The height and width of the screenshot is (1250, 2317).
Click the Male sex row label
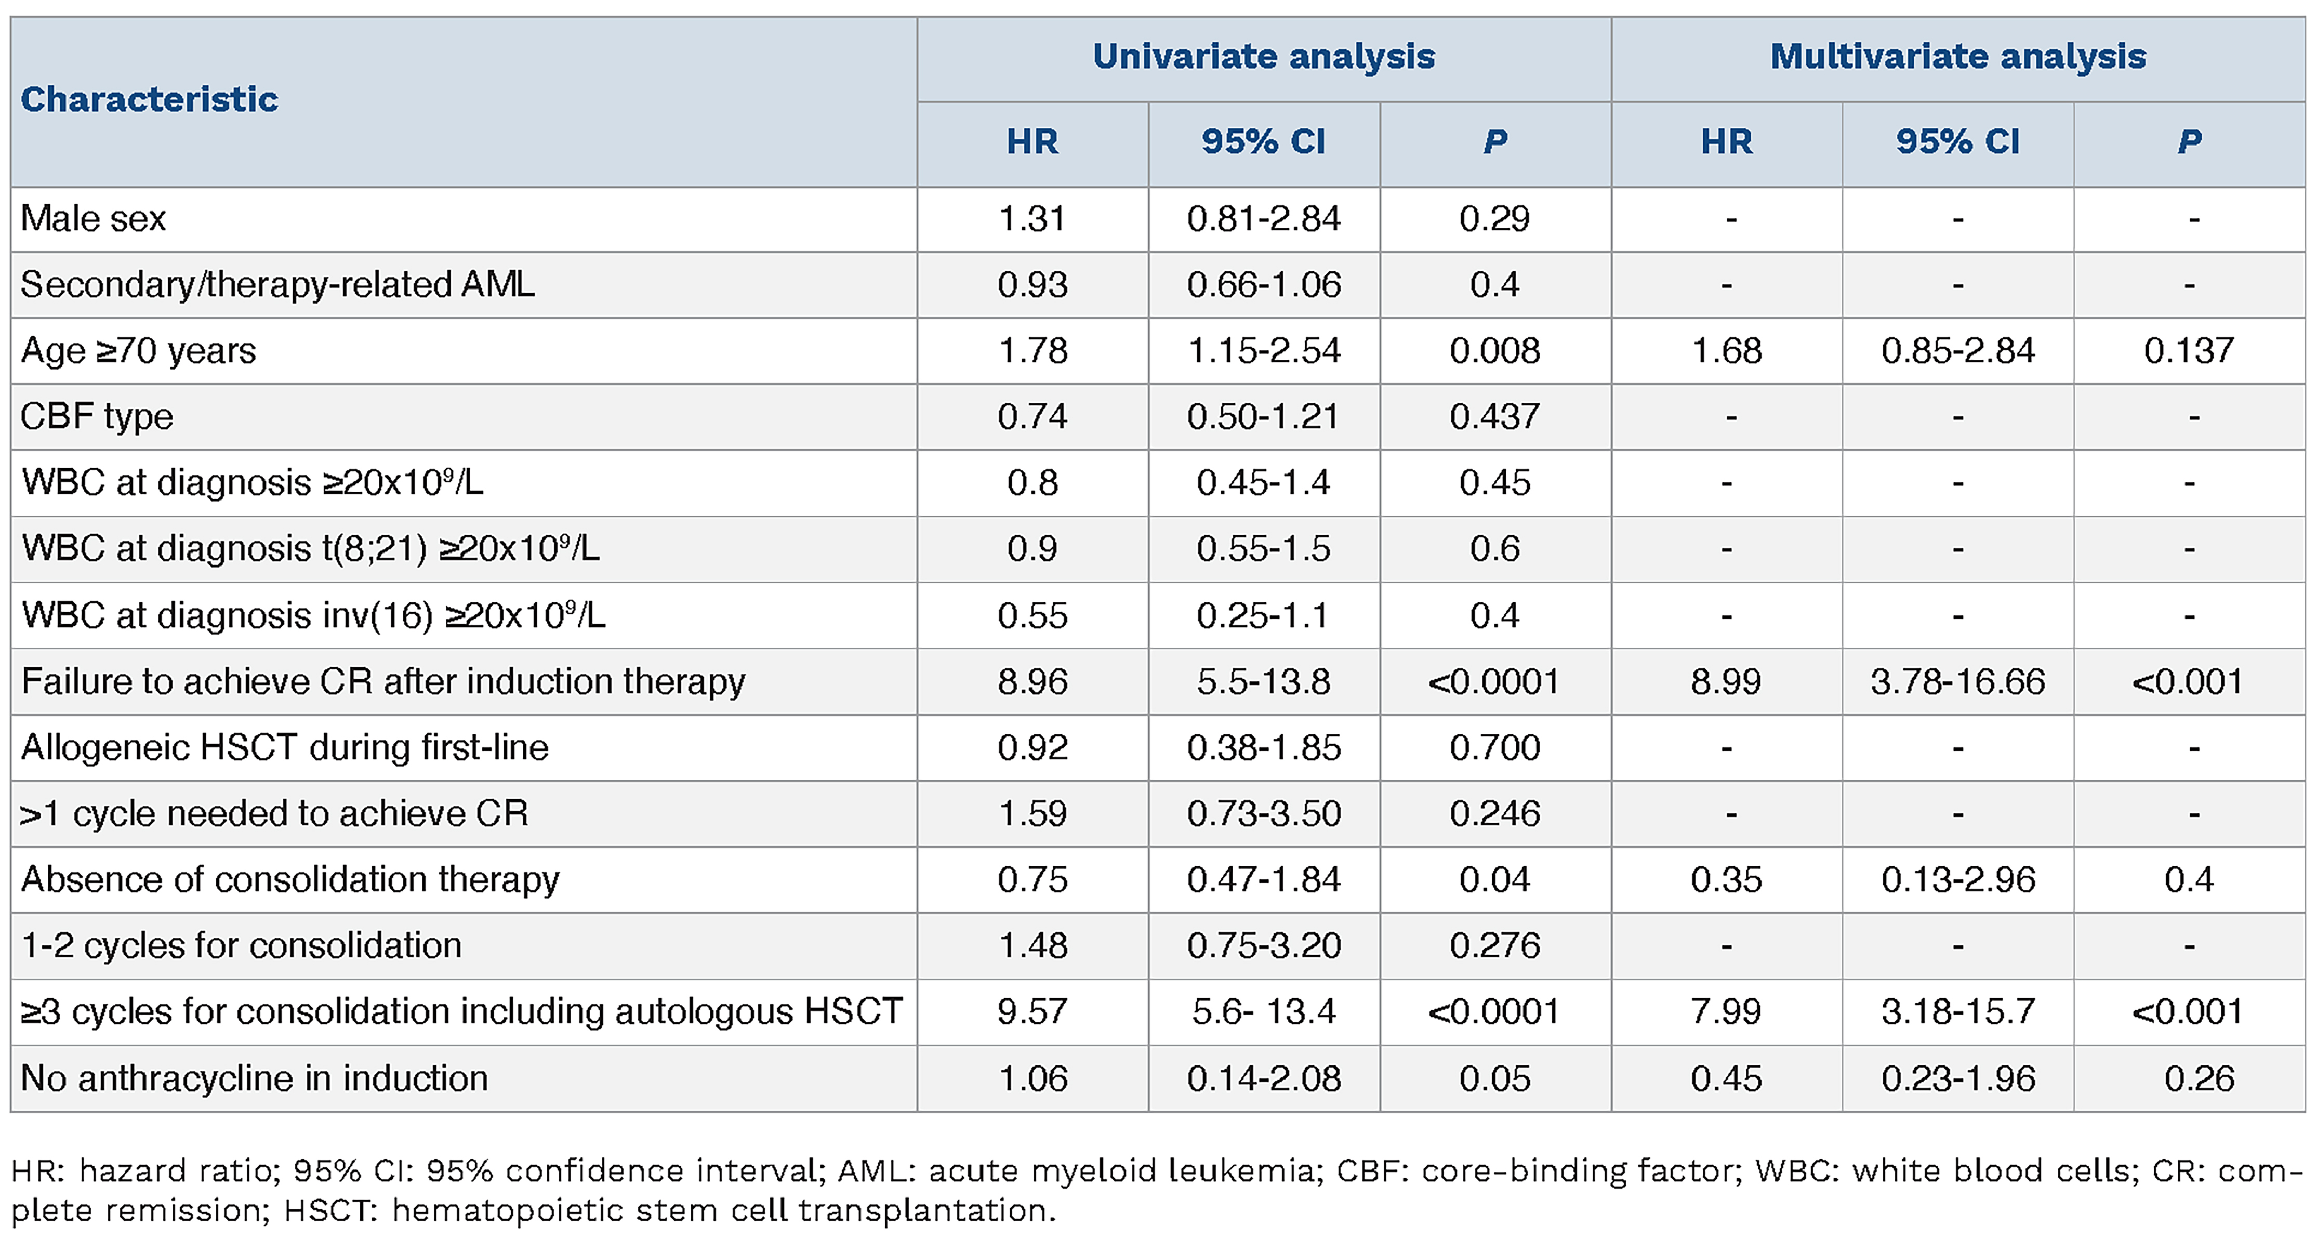pos(94,219)
